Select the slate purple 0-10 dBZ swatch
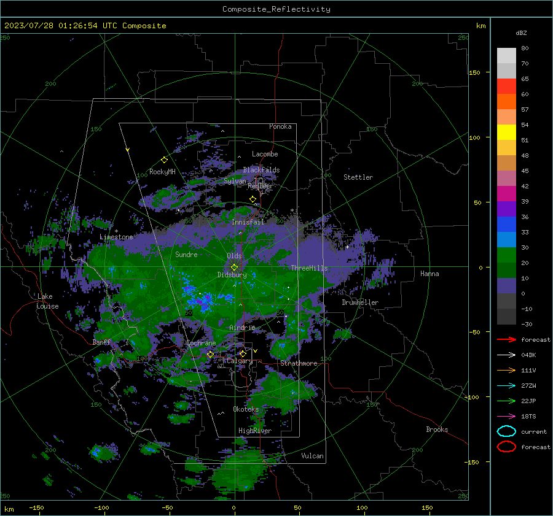This screenshot has width=553, height=516. click(x=506, y=286)
